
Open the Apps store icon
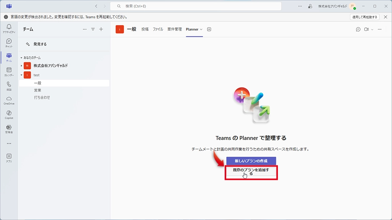tap(9, 158)
